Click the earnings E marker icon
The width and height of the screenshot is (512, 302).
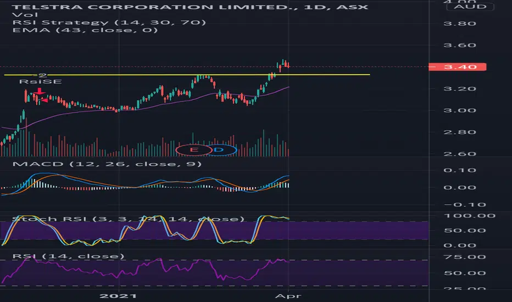[194, 150]
